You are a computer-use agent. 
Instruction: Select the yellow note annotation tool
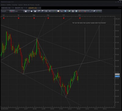click(x=58, y=11)
